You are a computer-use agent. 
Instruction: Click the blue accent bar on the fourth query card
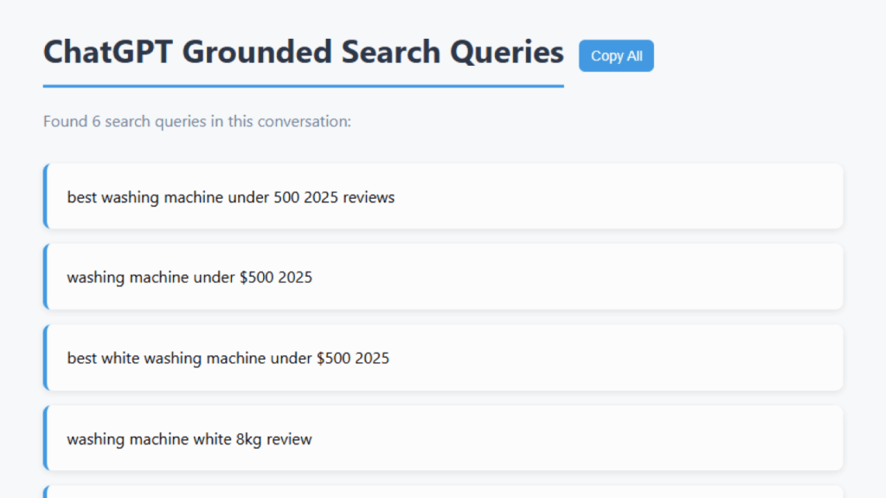46,438
